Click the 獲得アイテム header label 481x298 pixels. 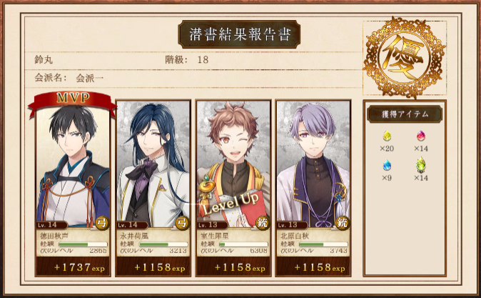405,114
